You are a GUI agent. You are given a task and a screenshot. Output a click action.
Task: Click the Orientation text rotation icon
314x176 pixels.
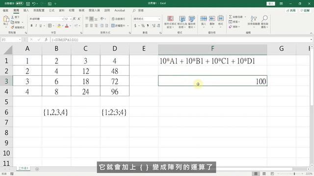[x=102, y=19]
